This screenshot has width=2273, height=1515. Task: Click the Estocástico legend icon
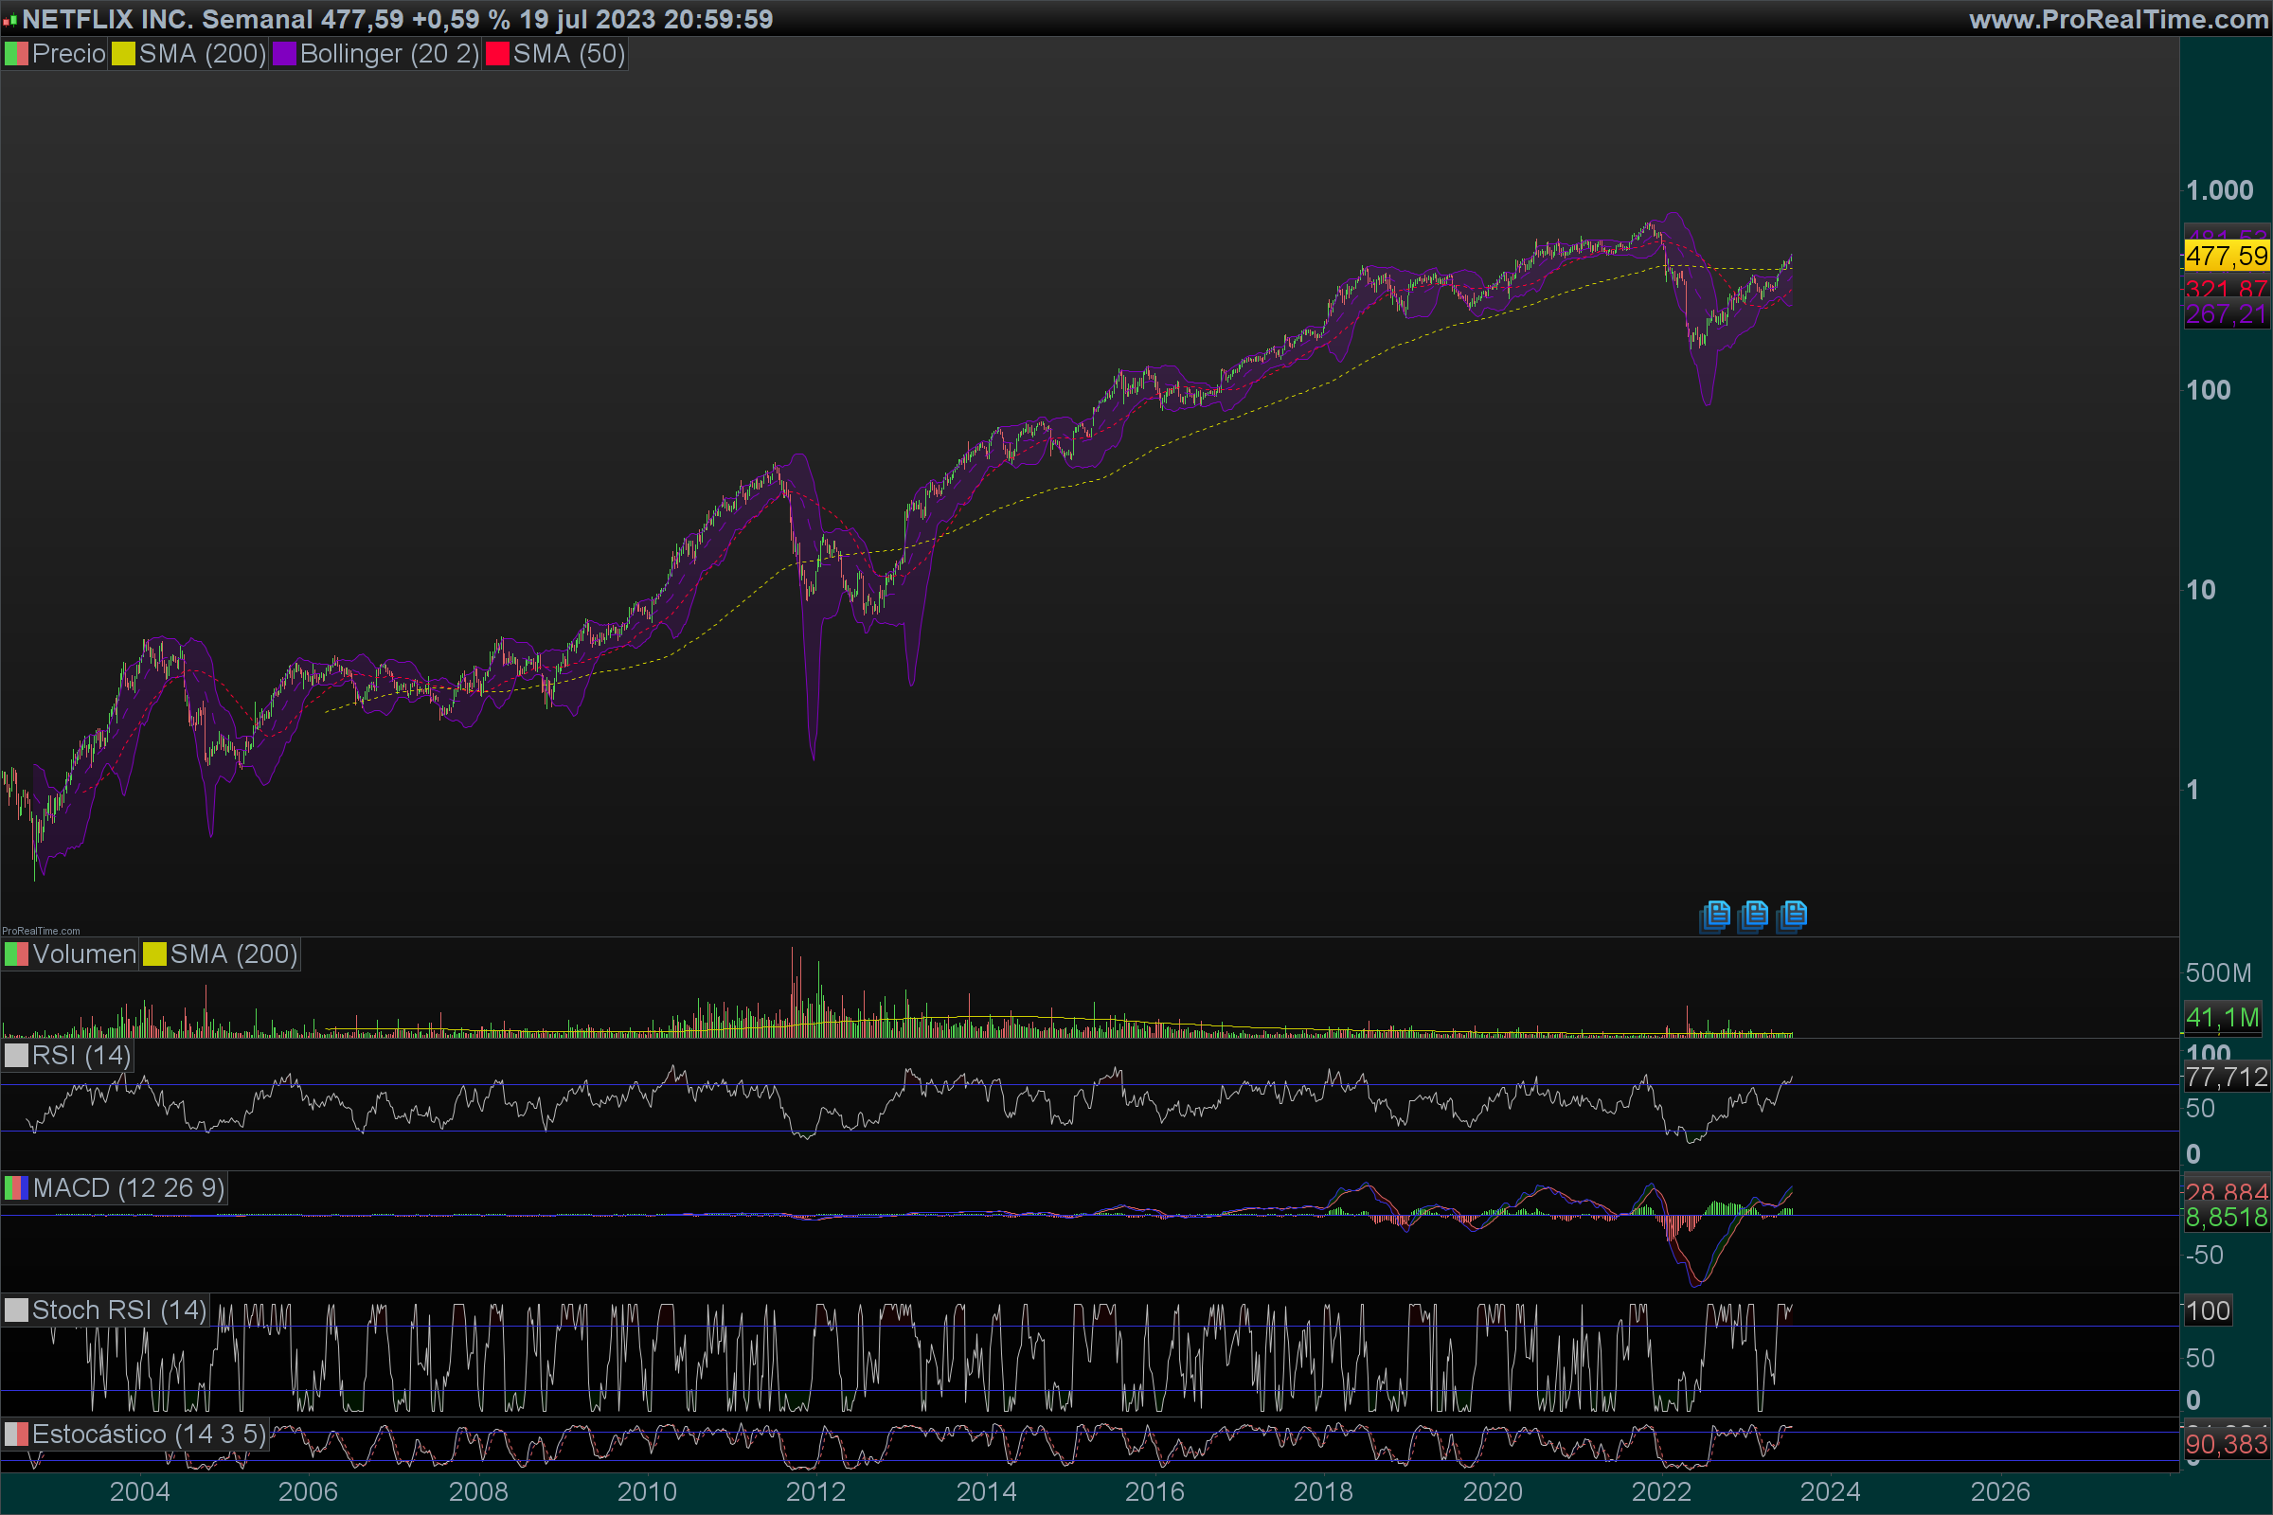coord(16,1434)
